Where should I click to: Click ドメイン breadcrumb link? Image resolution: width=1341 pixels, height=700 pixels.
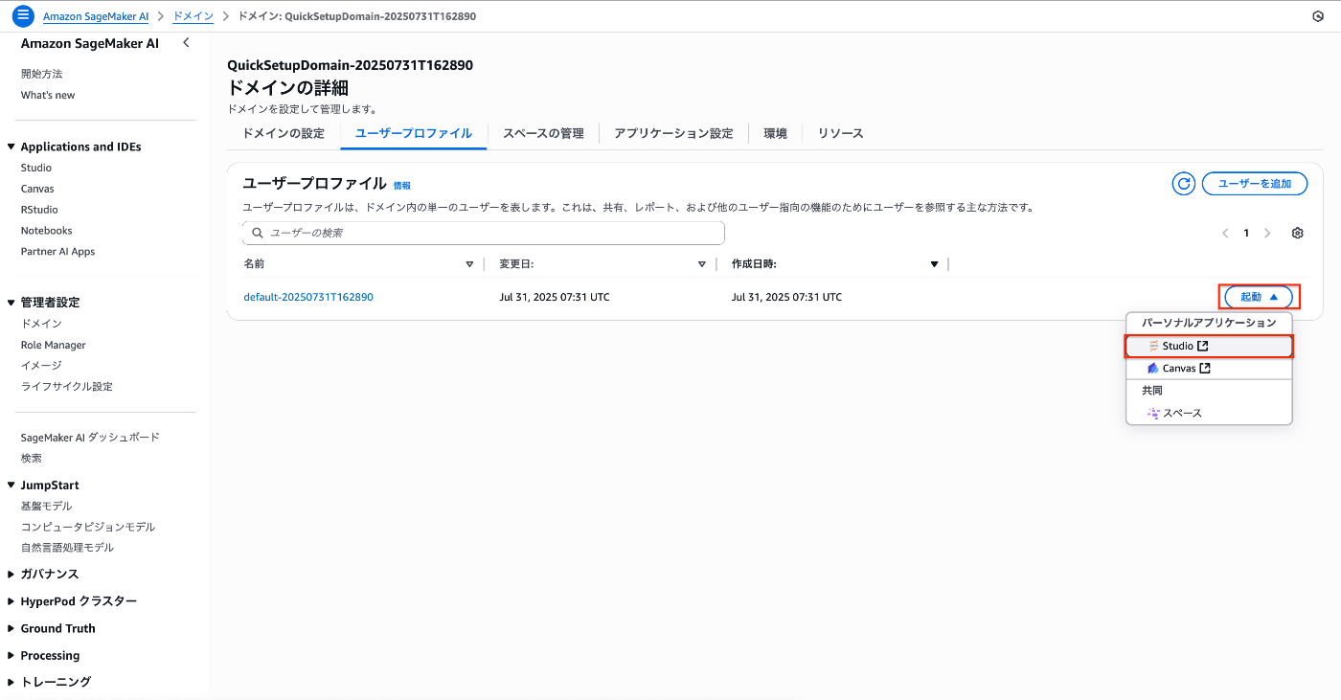pos(193,17)
